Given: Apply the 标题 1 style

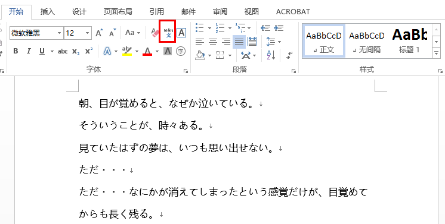Looking at the screenshot, I should click(x=409, y=41).
